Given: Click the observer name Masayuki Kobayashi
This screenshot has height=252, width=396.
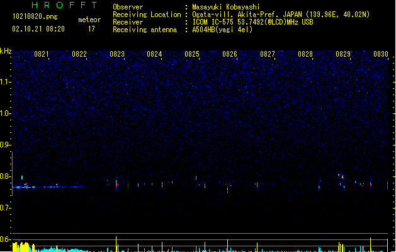Looking at the screenshot, I should tap(226, 7).
